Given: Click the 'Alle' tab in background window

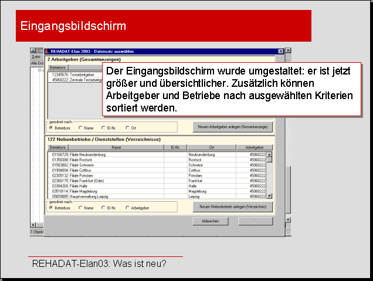Looking at the screenshot, I should pyautogui.click(x=36, y=62).
